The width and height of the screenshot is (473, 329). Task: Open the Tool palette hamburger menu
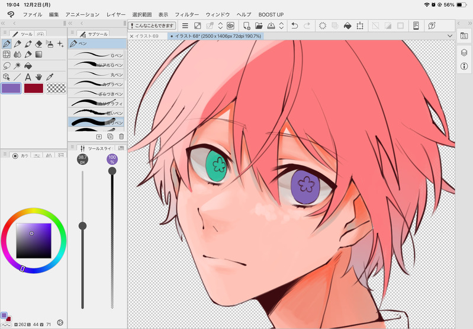(5, 33)
